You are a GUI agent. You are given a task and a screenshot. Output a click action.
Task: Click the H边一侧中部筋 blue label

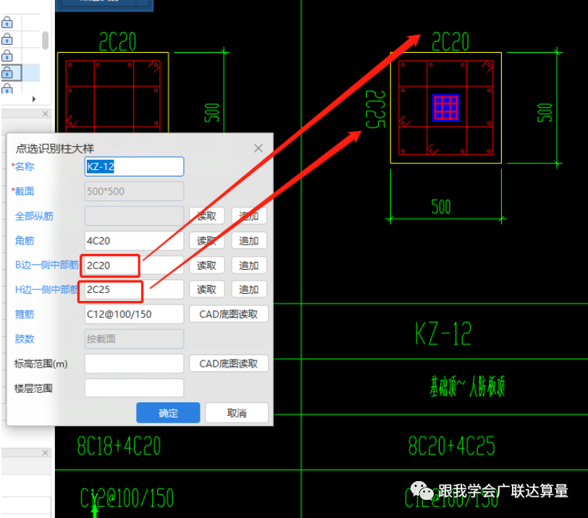[x=46, y=289]
